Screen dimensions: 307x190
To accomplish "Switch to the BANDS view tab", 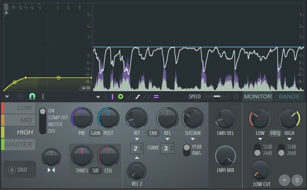I will coord(289,96).
